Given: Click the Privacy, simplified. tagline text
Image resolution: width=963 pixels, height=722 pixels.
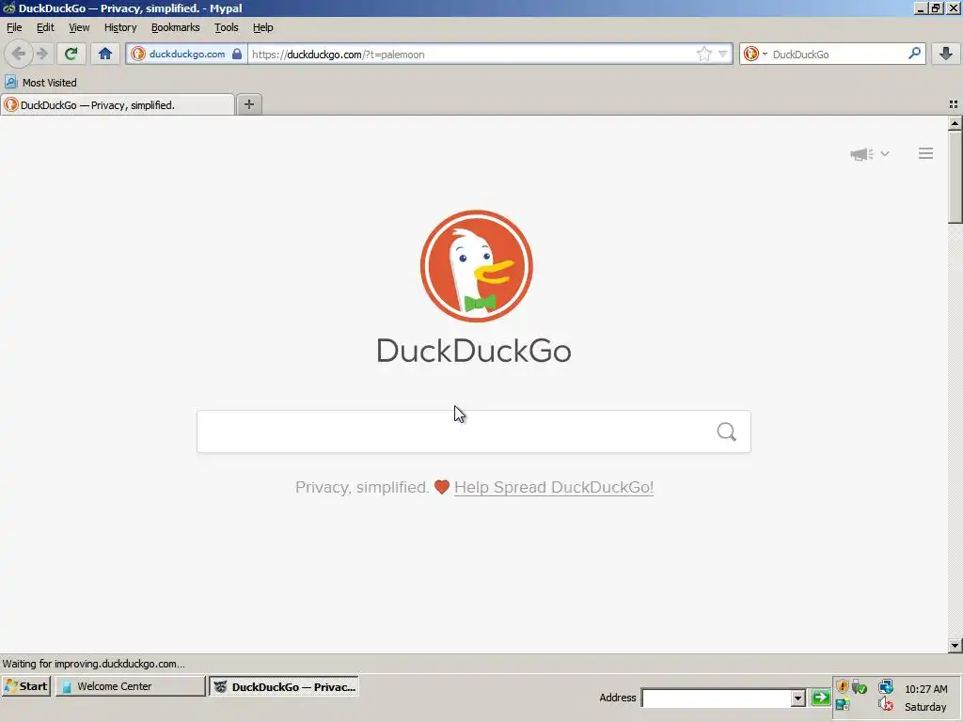Looking at the screenshot, I should (x=362, y=487).
